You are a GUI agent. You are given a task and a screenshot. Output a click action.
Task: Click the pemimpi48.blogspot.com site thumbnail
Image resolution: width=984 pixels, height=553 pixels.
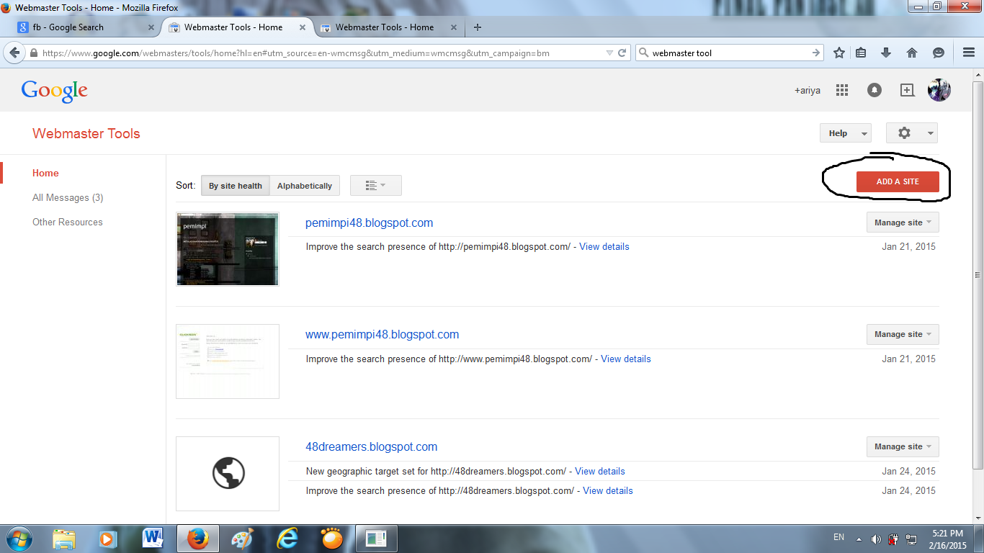228,249
